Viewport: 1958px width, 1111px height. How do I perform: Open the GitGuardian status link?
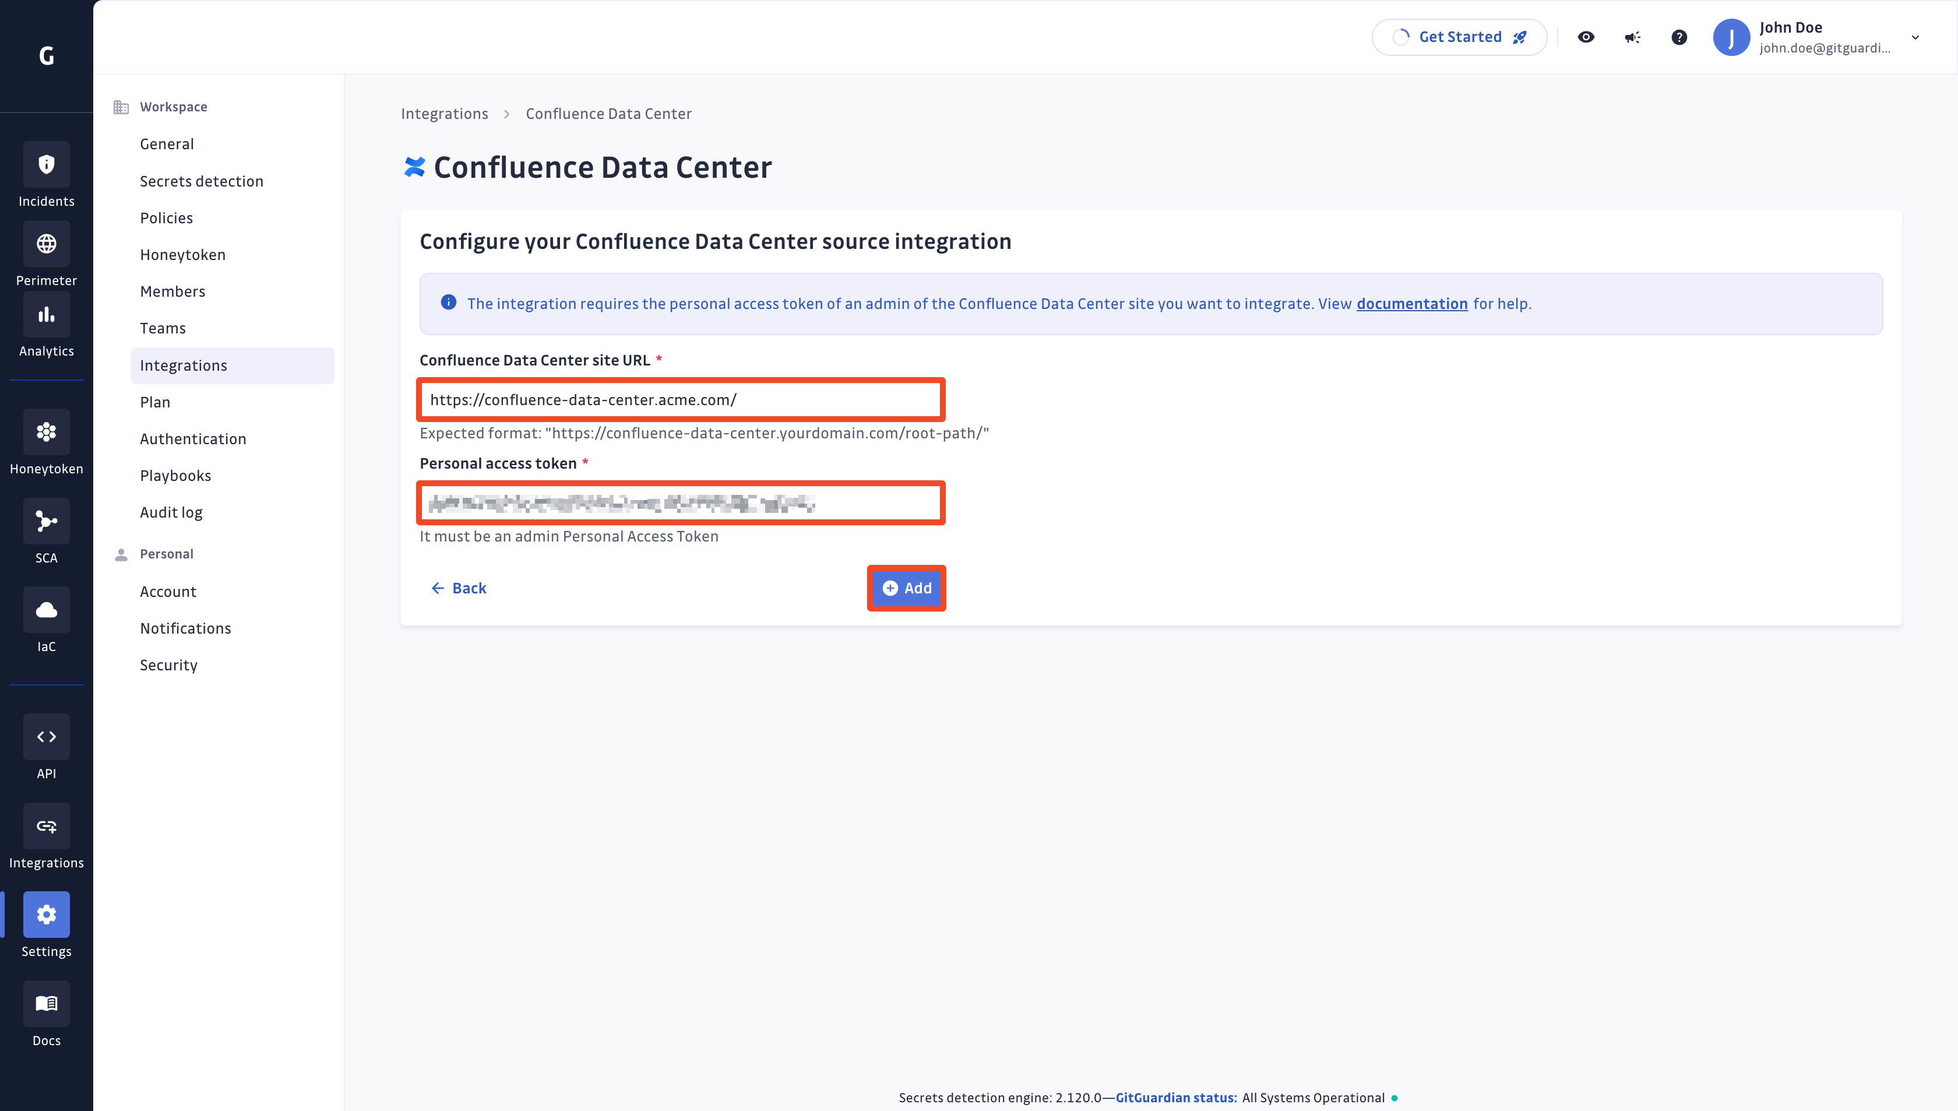pos(1175,1097)
